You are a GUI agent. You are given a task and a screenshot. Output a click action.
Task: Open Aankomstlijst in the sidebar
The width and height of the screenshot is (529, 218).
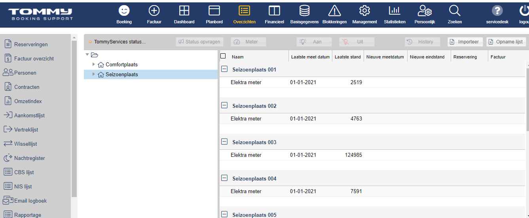[x=29, y=115]
